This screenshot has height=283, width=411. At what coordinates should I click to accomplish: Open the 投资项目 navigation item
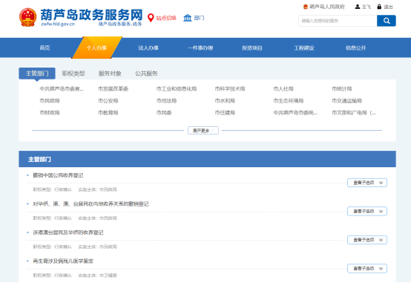(x=252, y=48)
